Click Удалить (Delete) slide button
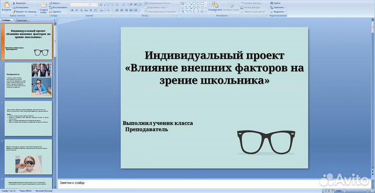The width and height of the screenshot is (375, 193). click(x=55, y=11)
